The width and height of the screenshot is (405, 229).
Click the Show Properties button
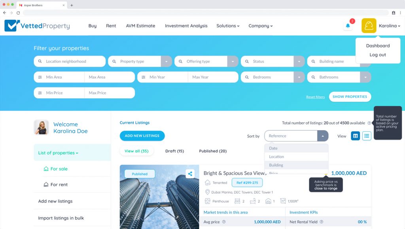(350, 97)
